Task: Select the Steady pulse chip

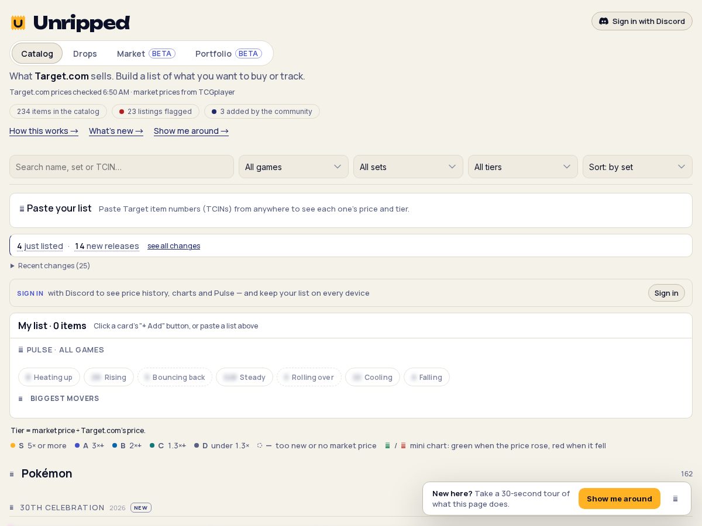Action: coord(245,377)
